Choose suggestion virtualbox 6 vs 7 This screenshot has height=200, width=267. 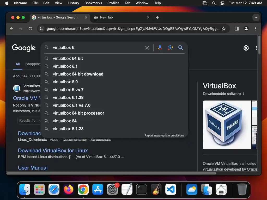(114, 90)
